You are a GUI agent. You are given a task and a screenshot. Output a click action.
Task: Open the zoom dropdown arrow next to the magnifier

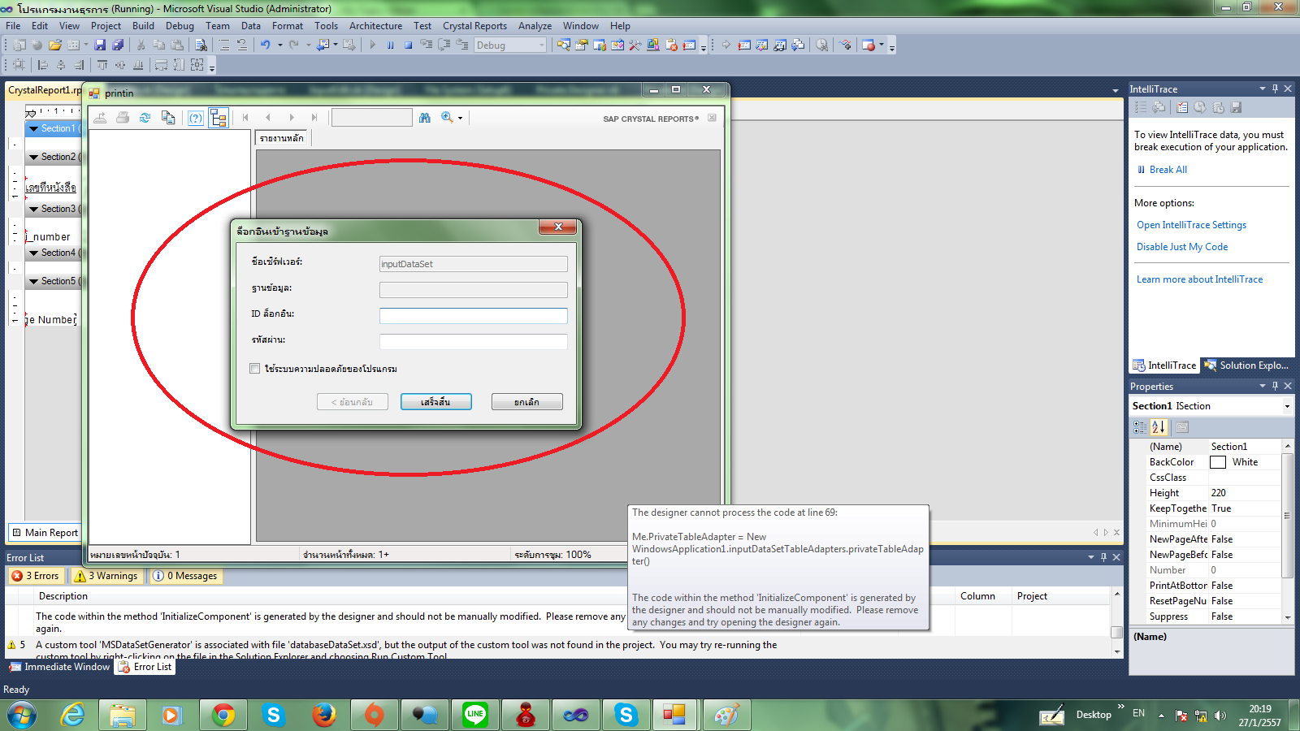(x=460, y=119)
